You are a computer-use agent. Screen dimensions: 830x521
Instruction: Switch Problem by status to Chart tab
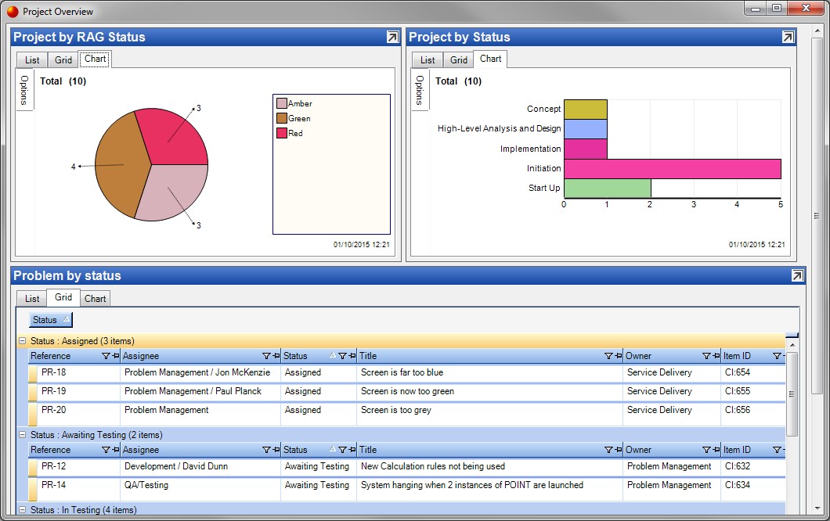(x=96, y=298)
